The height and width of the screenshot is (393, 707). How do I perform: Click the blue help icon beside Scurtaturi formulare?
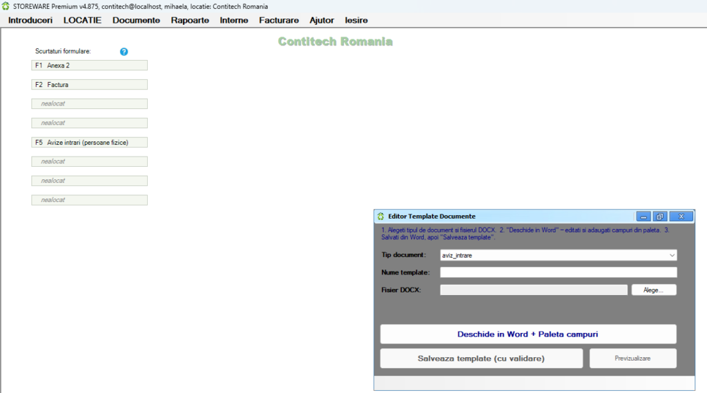coord(124,52)
